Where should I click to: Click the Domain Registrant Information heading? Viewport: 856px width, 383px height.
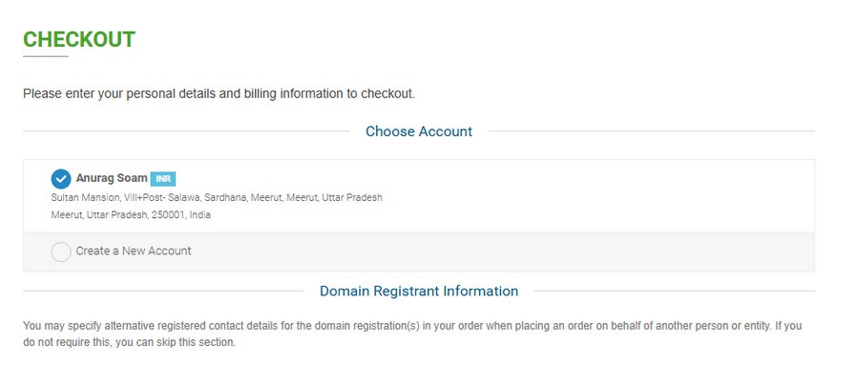[419, 291]
